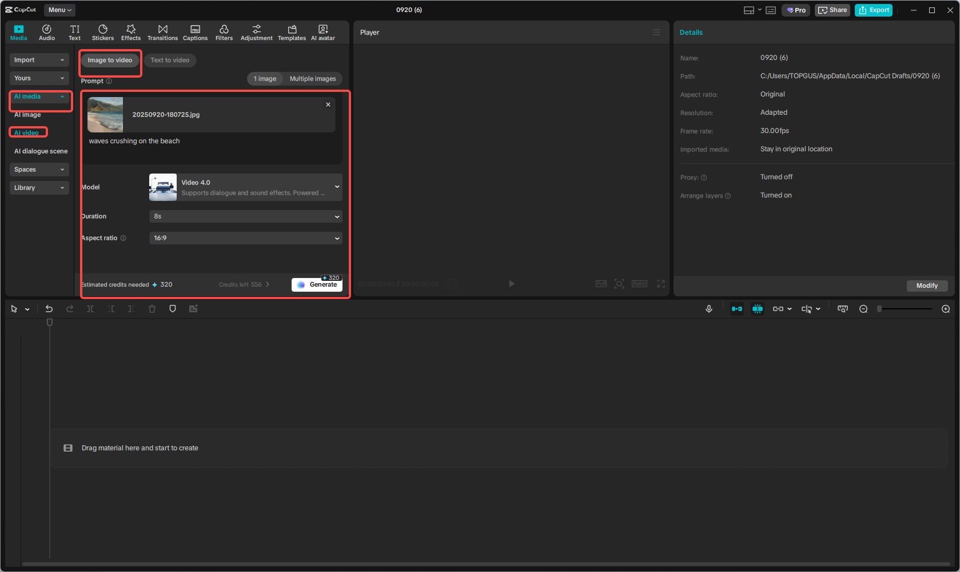Switch to the Text to video tab
Screen dimensions: 960x572
(x=170, y=60)
